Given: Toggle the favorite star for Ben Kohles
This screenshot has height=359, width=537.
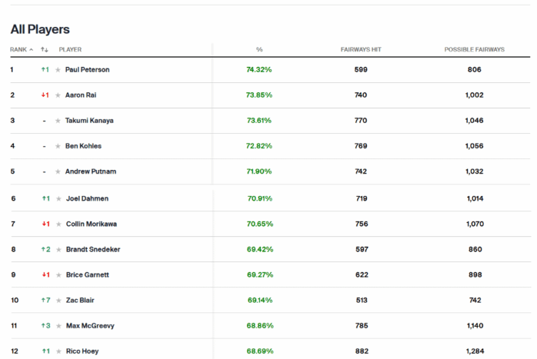Looking at the screenshot, I should 58,146.
